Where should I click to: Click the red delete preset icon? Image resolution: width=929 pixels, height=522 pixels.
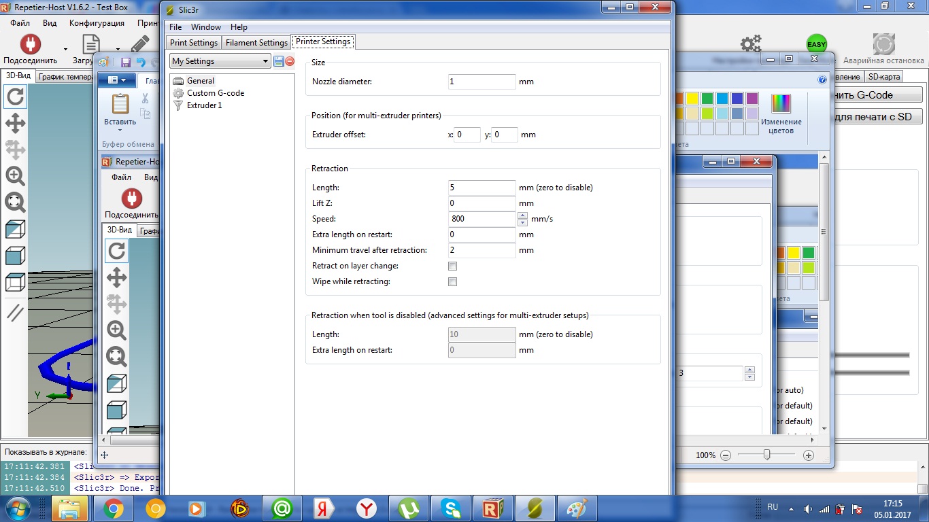click(x=290, y=61)
